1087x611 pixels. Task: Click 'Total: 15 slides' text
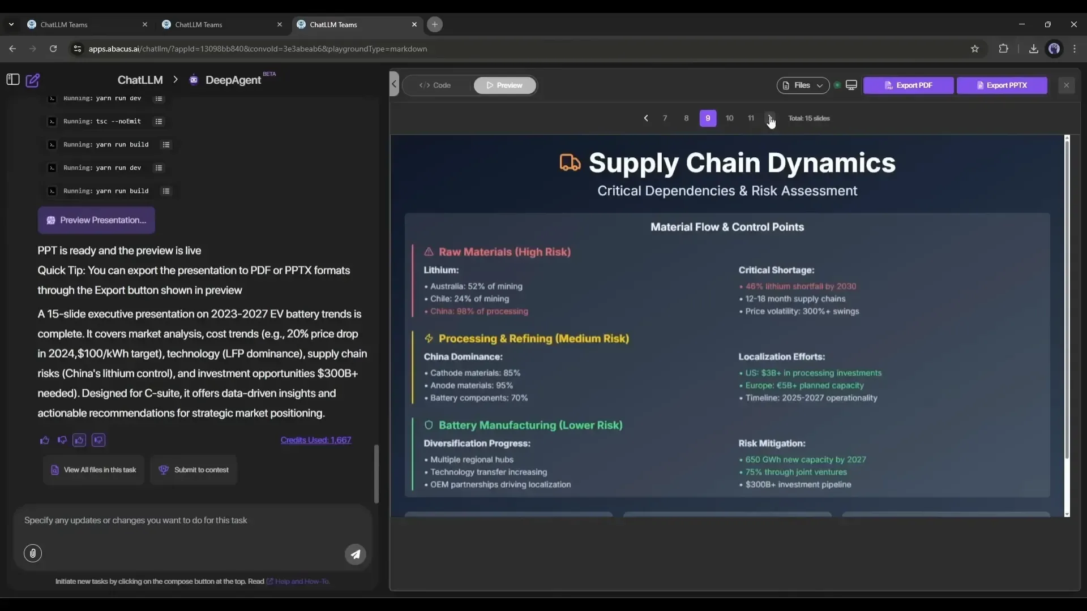809,118
